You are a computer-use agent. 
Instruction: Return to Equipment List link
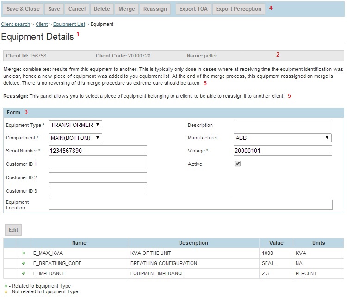(x=69, y=24)
